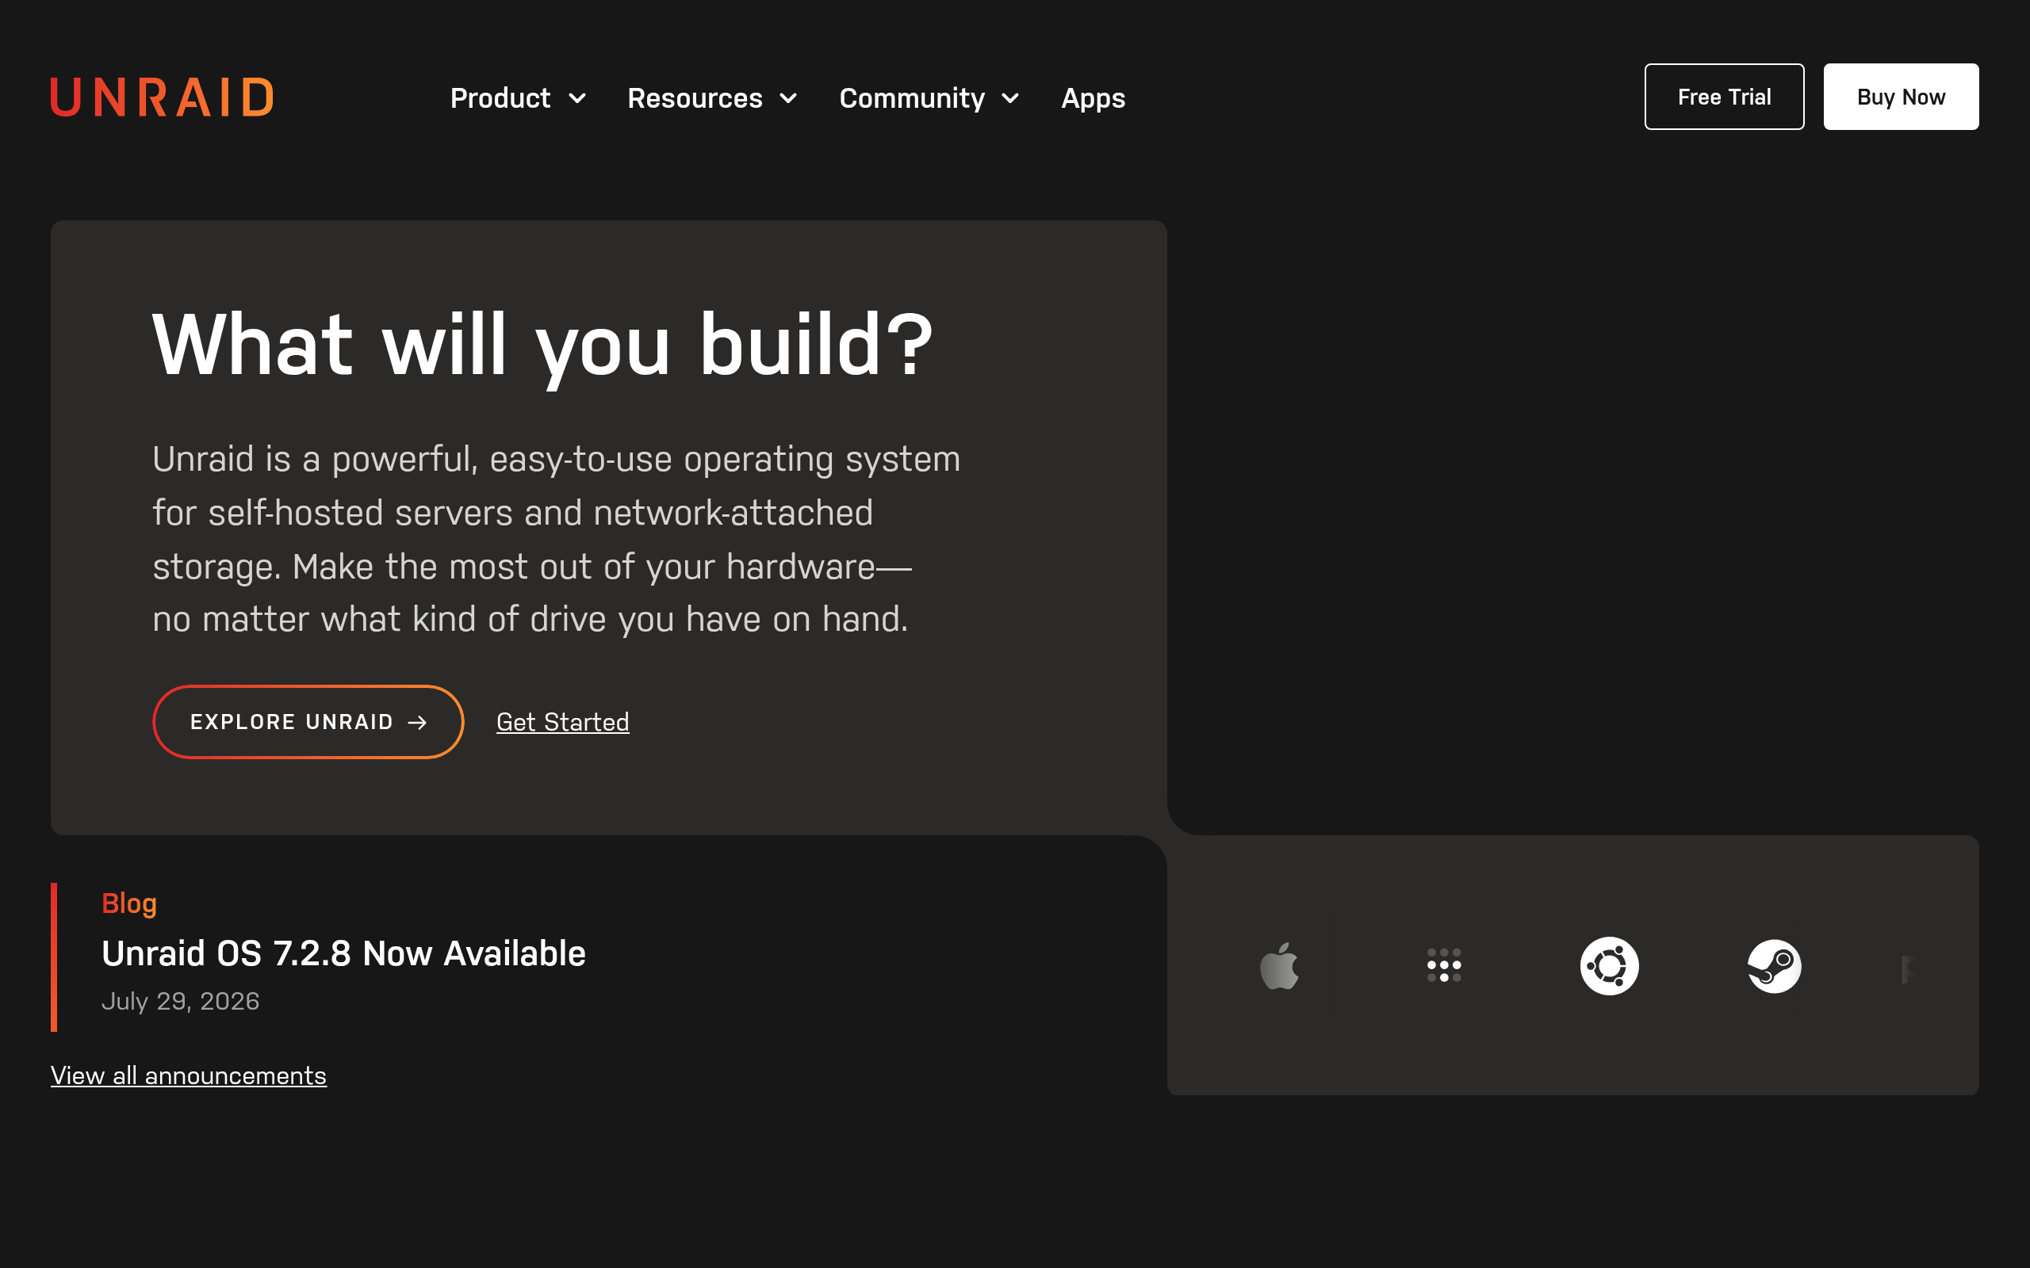This screenshot has height=1268, width=2030.
Task: Open the Blog category label
Action: [129, 903]
